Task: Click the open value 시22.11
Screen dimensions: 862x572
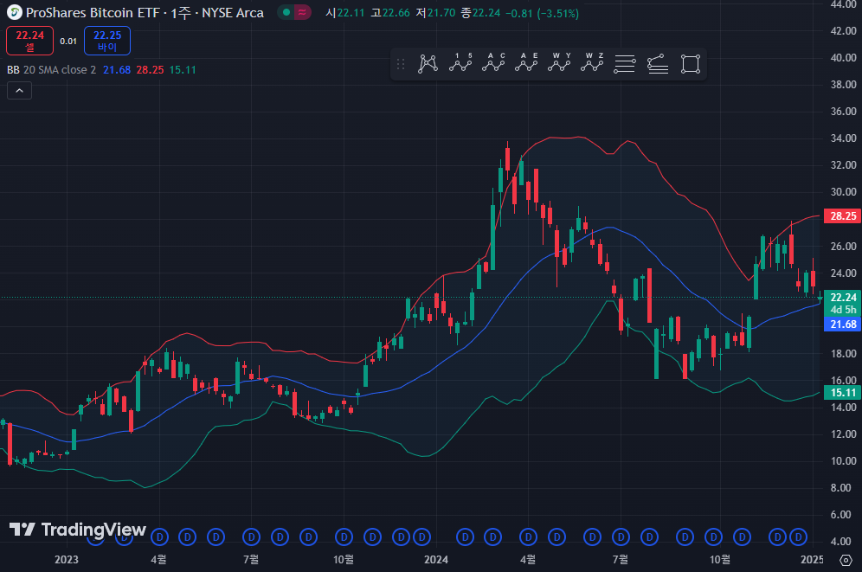Action: tap(345, 13)
